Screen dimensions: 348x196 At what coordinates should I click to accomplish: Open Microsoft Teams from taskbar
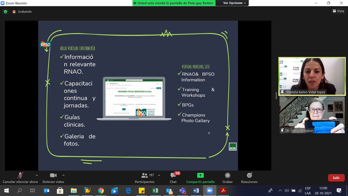click(182, 190)
